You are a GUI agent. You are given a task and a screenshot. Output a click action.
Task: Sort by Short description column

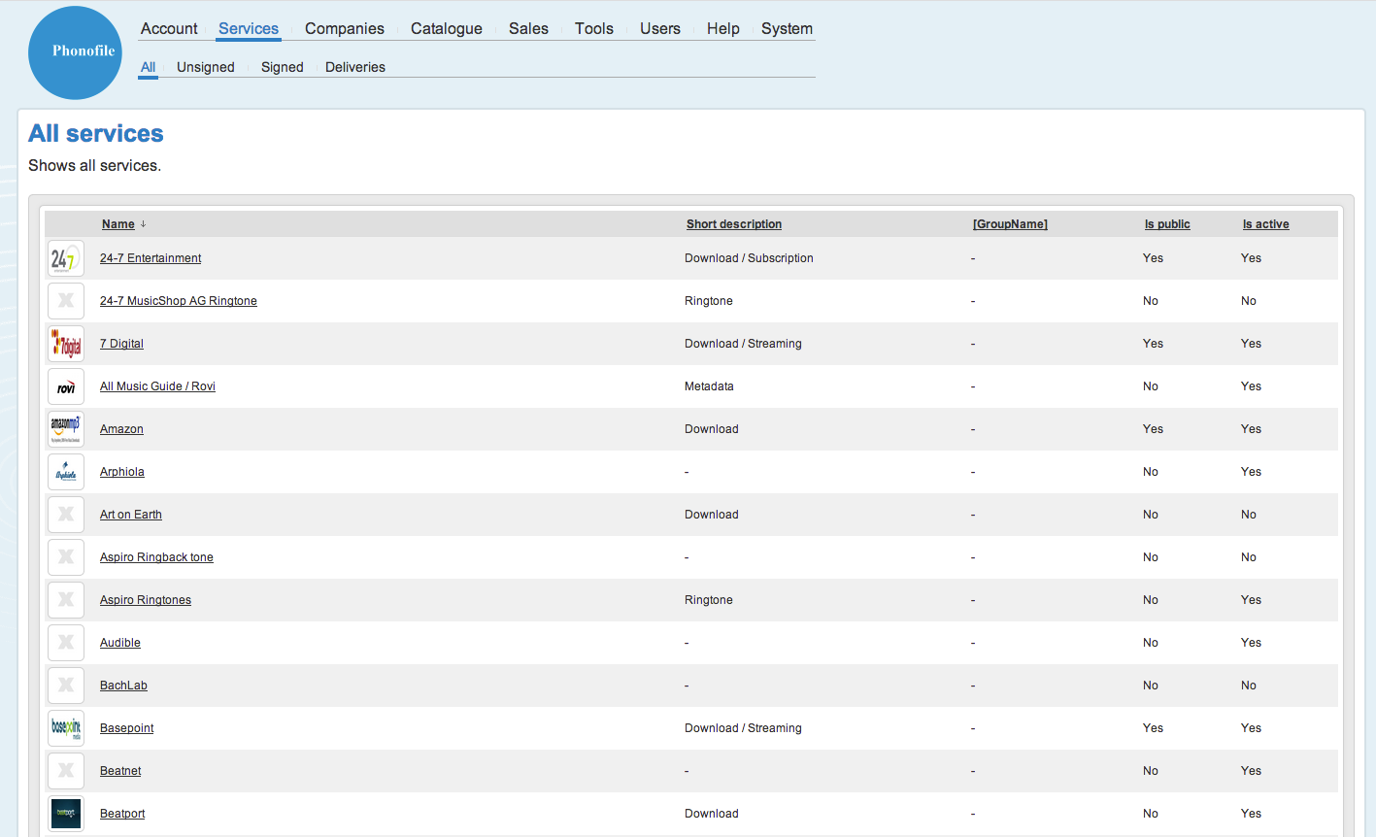pos(734,224)
